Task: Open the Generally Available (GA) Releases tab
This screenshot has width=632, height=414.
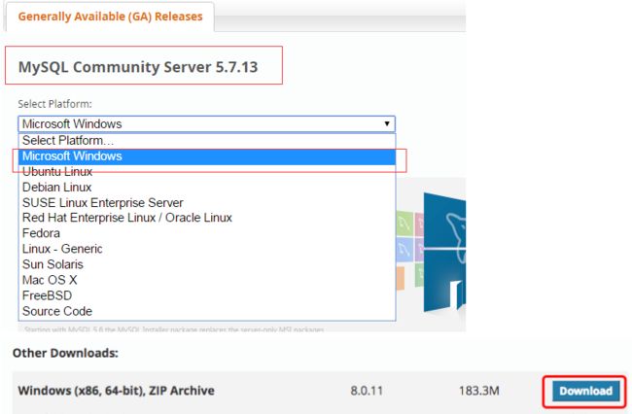Action: point(110,17)
